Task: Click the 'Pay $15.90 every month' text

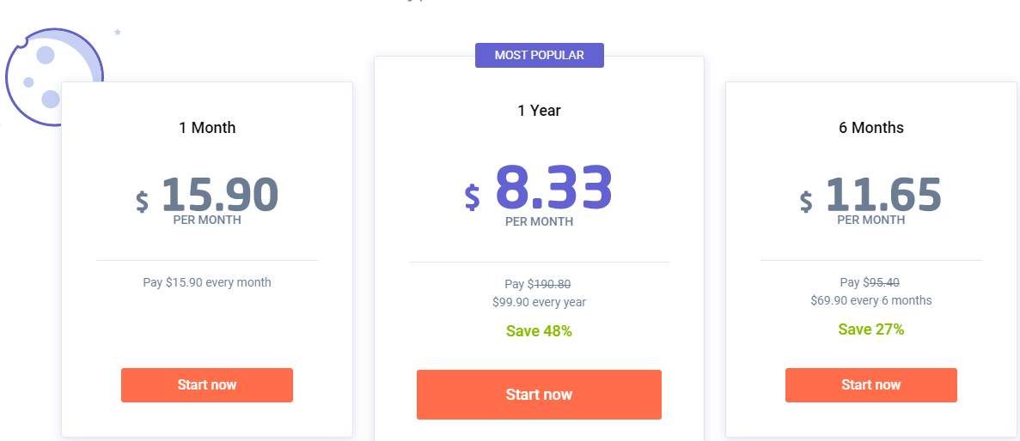Action: coord(207,282)
